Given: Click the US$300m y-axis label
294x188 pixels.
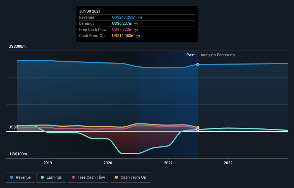Looking at the screenshot, I should coord(17,46).
